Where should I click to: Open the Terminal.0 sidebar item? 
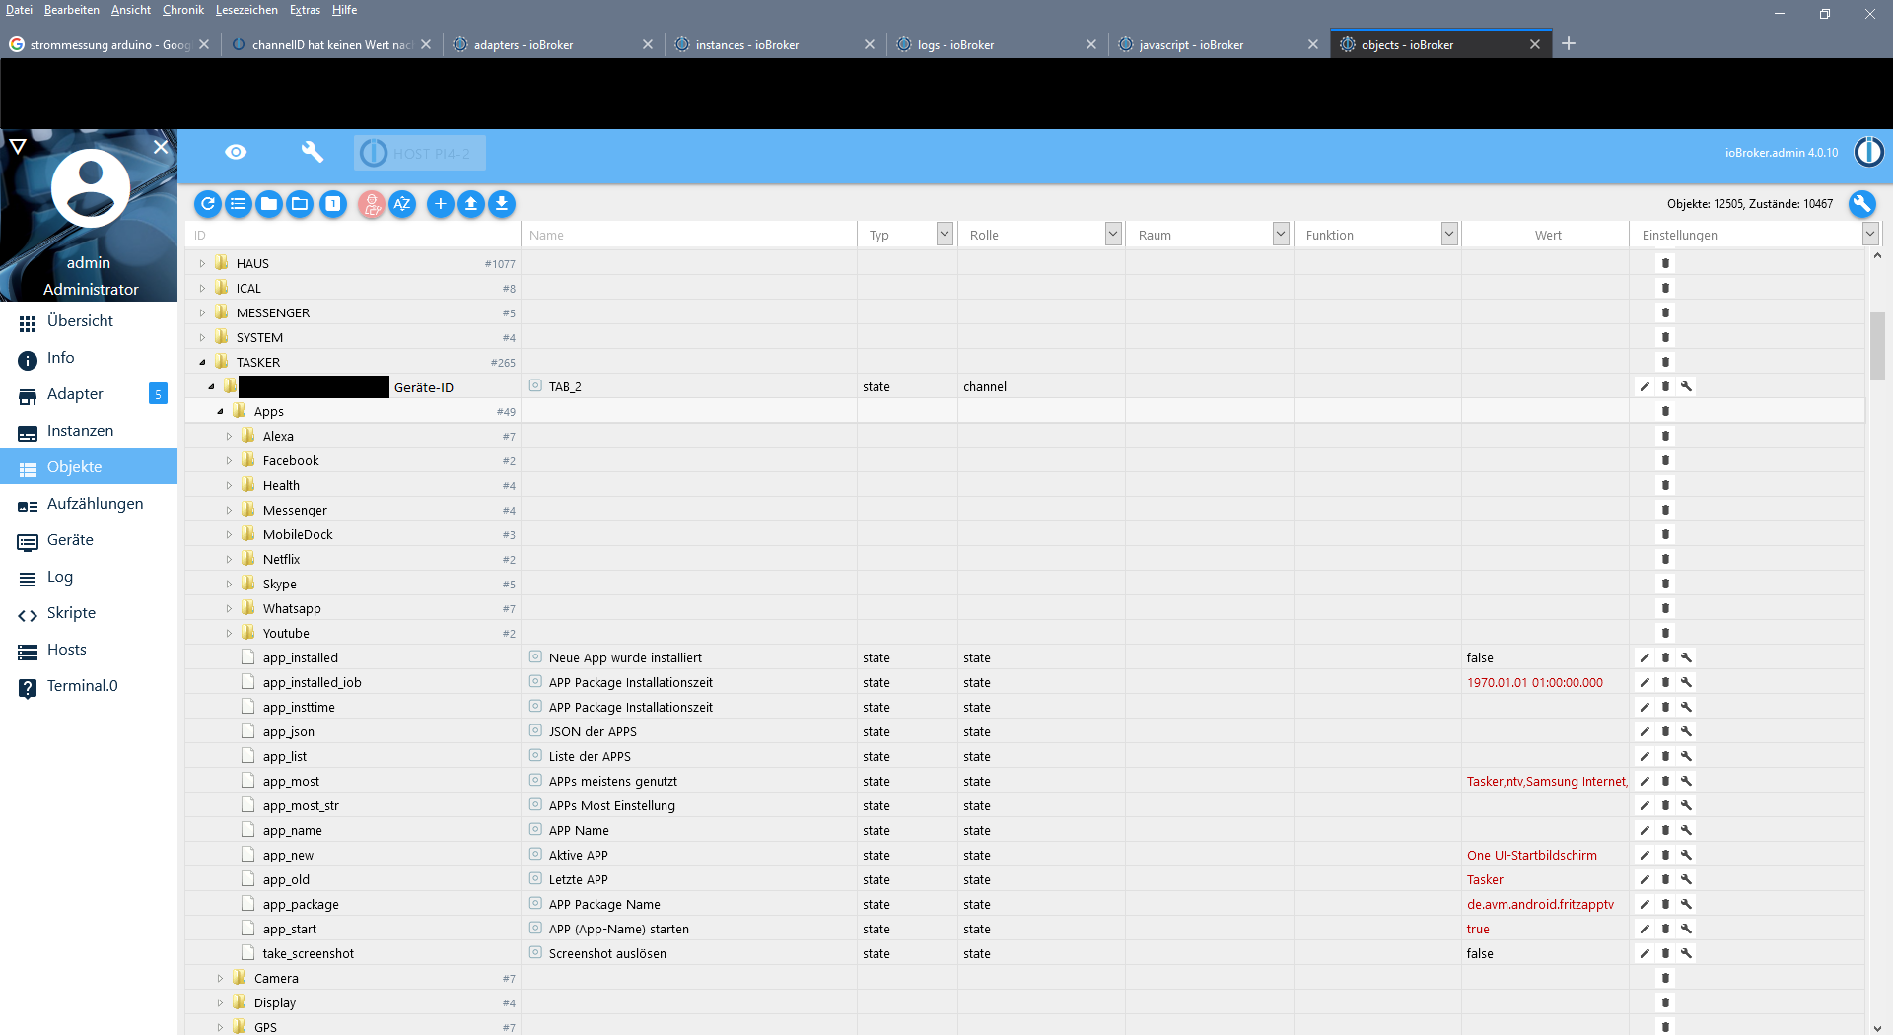[x=89, y=686]
